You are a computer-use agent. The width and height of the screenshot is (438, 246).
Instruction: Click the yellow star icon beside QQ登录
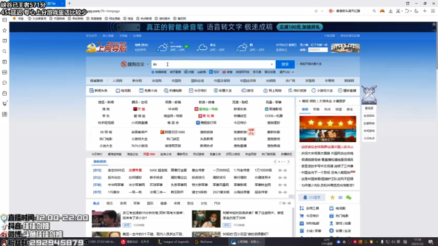click(332, 197)
